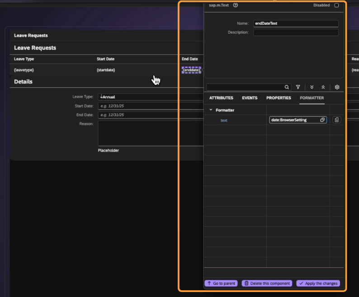Click the empty Description input field
This screenshot has height=297, width=359.
[x=296, y=33]
